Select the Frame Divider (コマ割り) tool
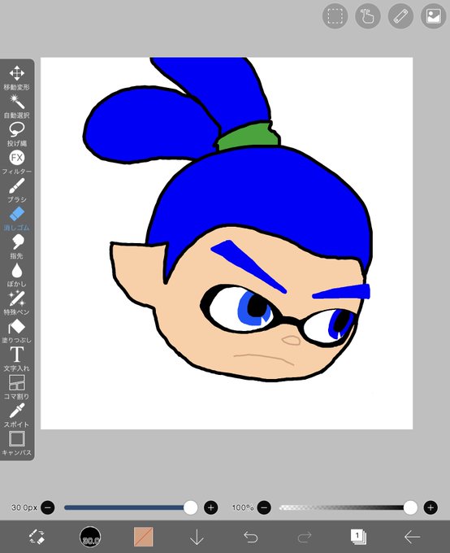The width and height of the screenshot is (450, 553). coord(16,387)
